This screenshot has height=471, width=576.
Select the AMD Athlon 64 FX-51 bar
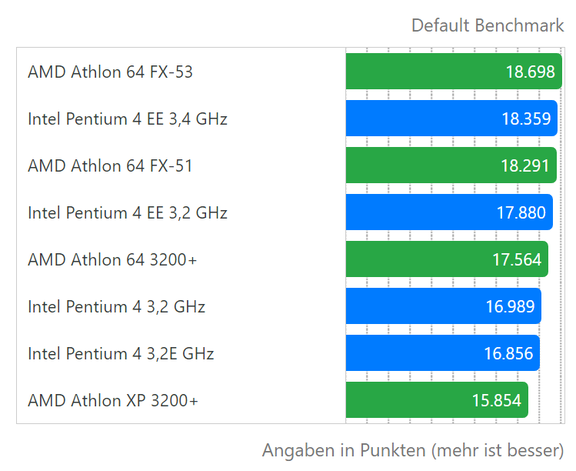pos(451,165)
